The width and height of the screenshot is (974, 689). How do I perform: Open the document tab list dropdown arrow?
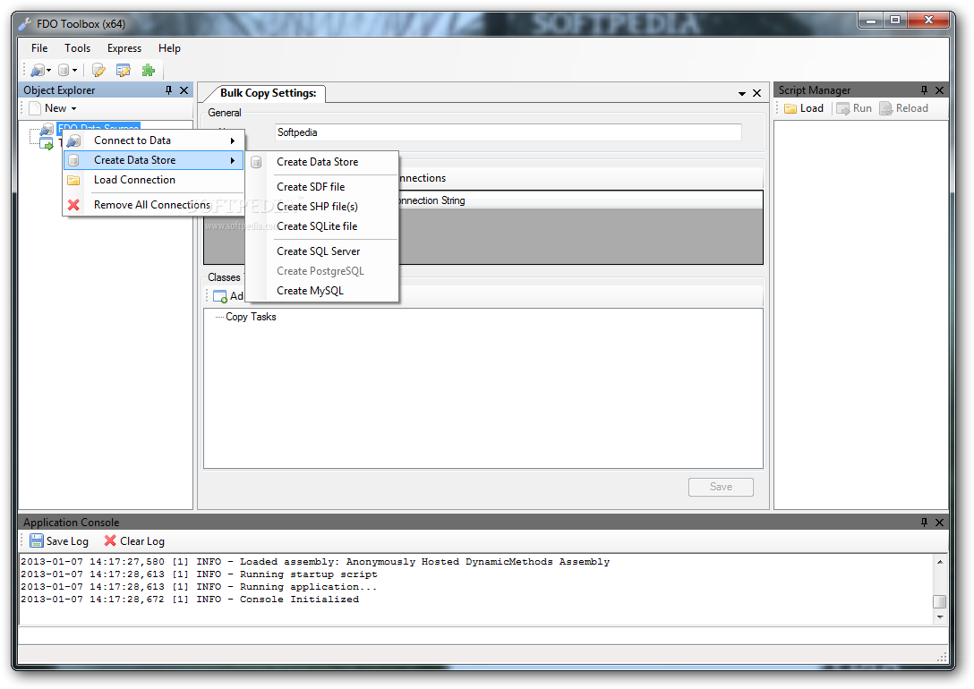coord(741,94)
